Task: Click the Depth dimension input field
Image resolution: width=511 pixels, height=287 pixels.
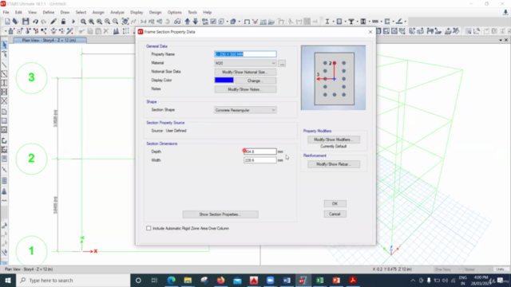Action: point(259,151)
